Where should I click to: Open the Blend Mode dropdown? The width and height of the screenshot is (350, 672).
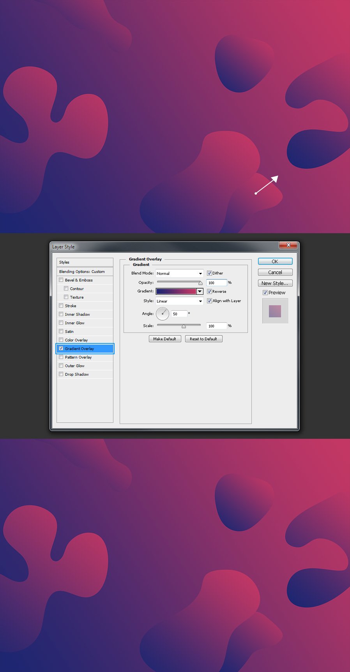coord(179,273)
